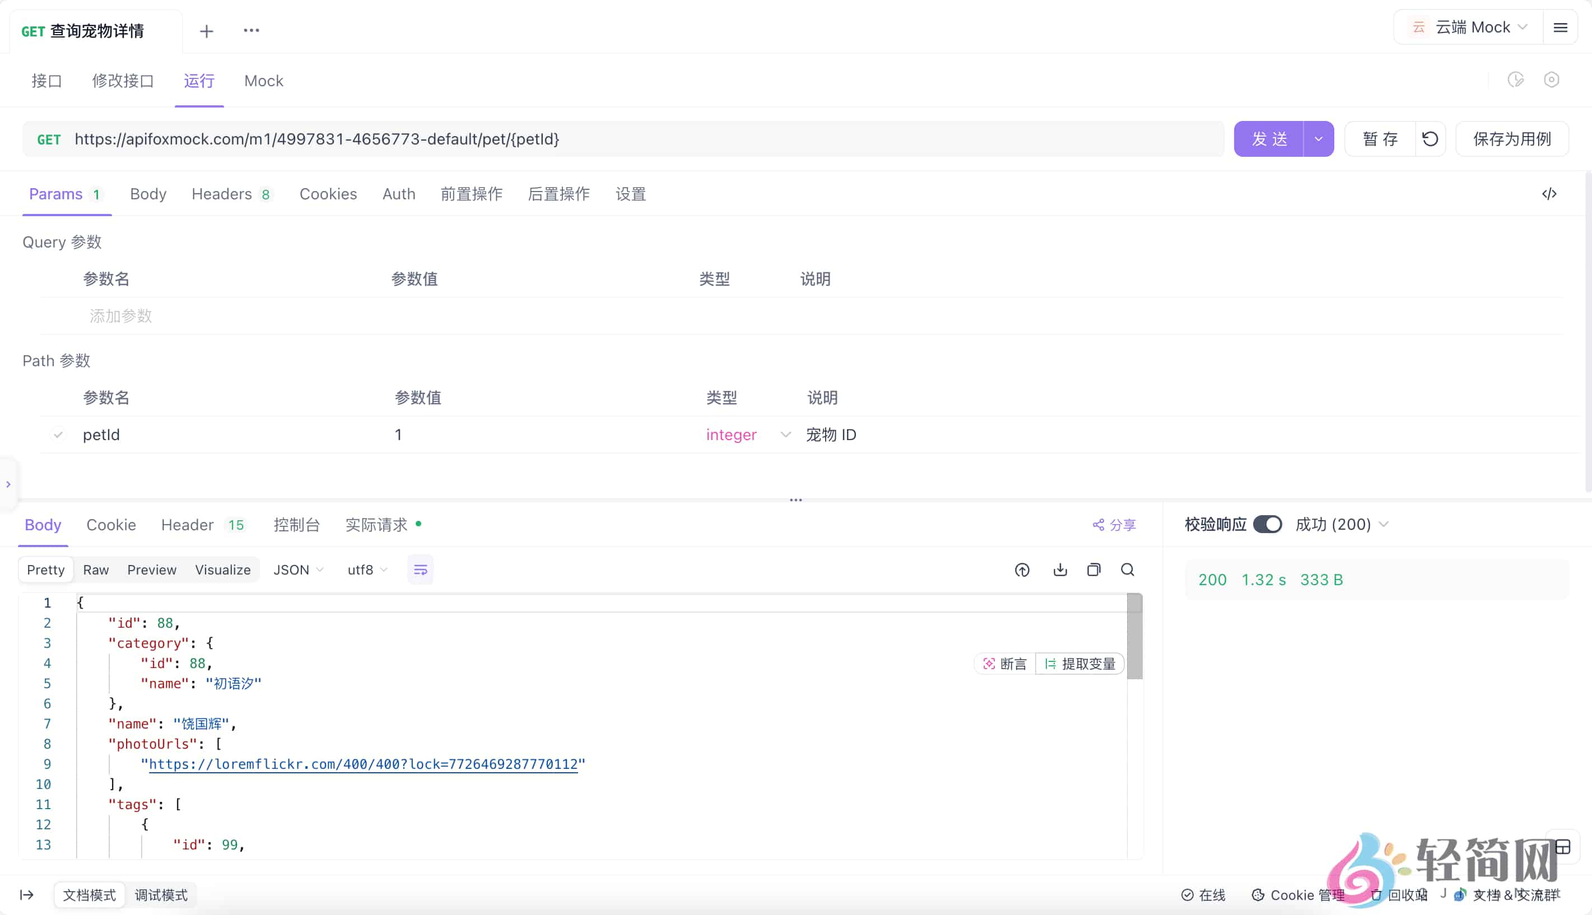Screen dimensions: 1592x915
Task: Click the new tab plus icon
Action: 206,31
